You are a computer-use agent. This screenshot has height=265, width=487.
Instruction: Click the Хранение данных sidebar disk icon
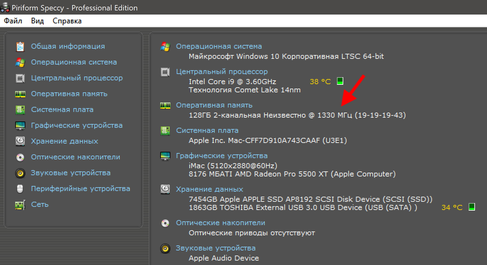(20, 141)
